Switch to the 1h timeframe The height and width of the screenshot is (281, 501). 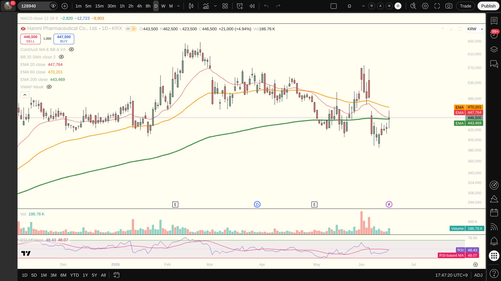[x=122, y=6]
